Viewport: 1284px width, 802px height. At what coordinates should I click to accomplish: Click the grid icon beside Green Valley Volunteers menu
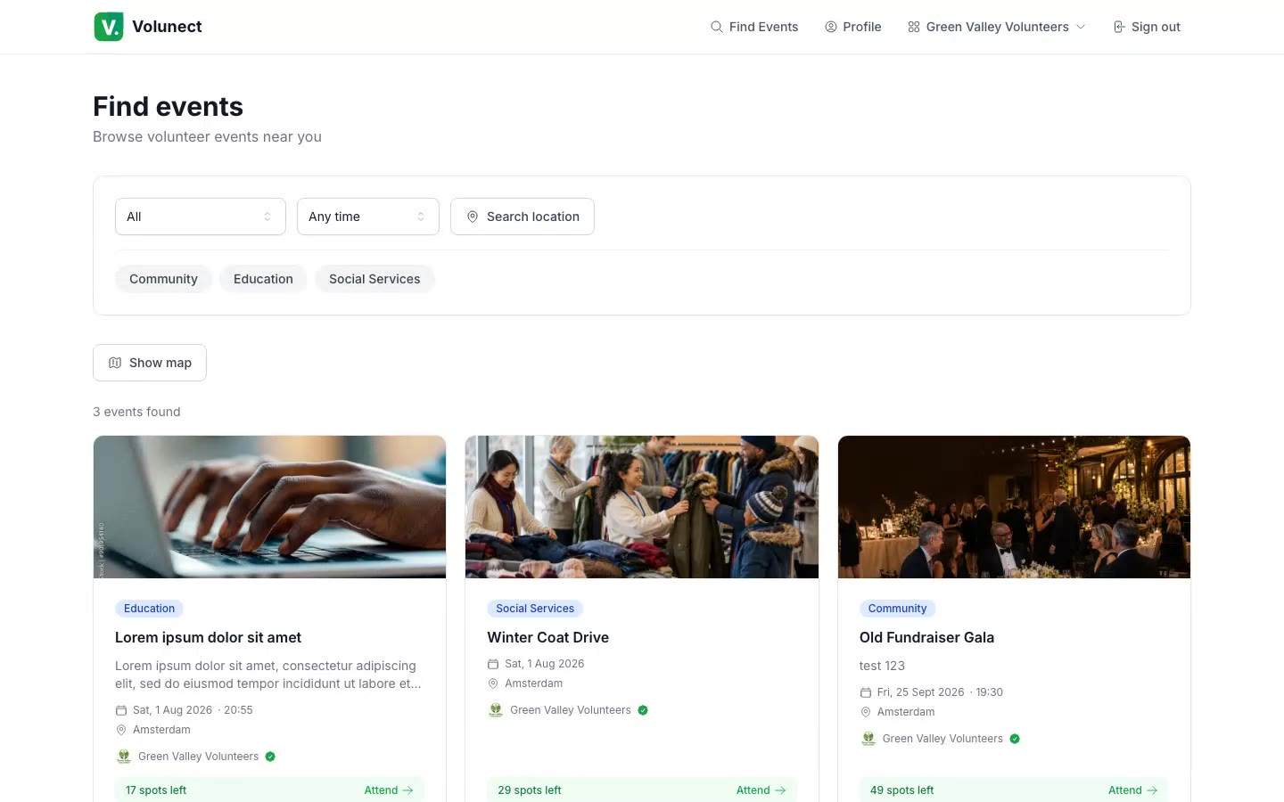(914, 27)
